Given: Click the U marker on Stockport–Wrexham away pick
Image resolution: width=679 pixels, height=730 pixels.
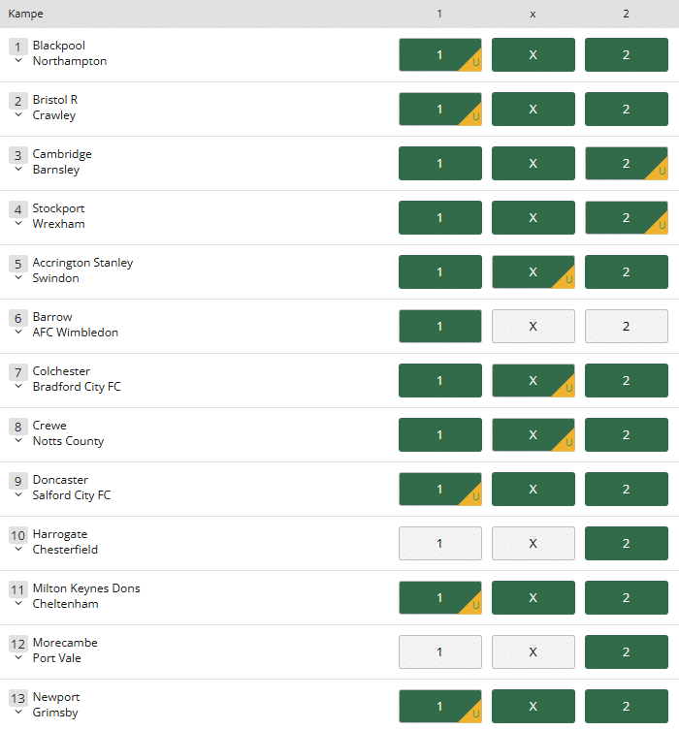Looking at the screenshot, I should 660,224.
